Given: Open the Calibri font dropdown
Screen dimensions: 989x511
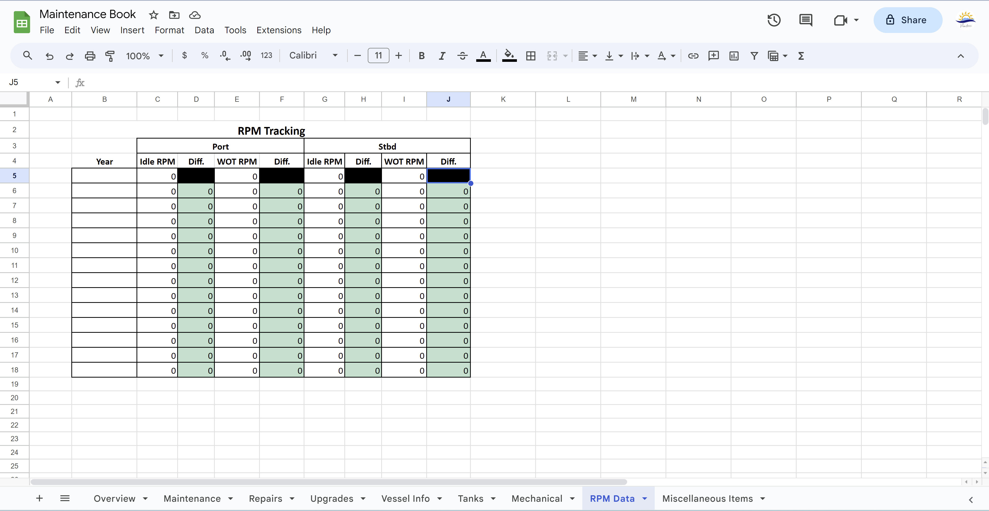Looking at the screenshot, I should point(313,56).
